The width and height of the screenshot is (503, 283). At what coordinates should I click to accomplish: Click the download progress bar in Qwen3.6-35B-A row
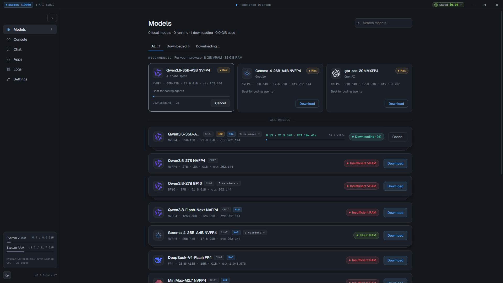pyautogui.click(x=305, y=140)
